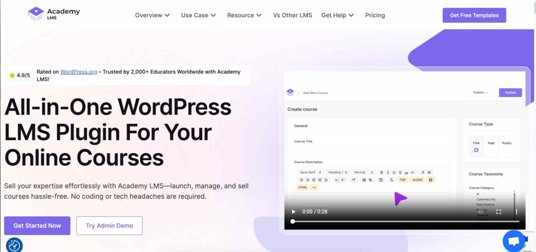Click the blockquote icon in the editor

tap(406, 173)
